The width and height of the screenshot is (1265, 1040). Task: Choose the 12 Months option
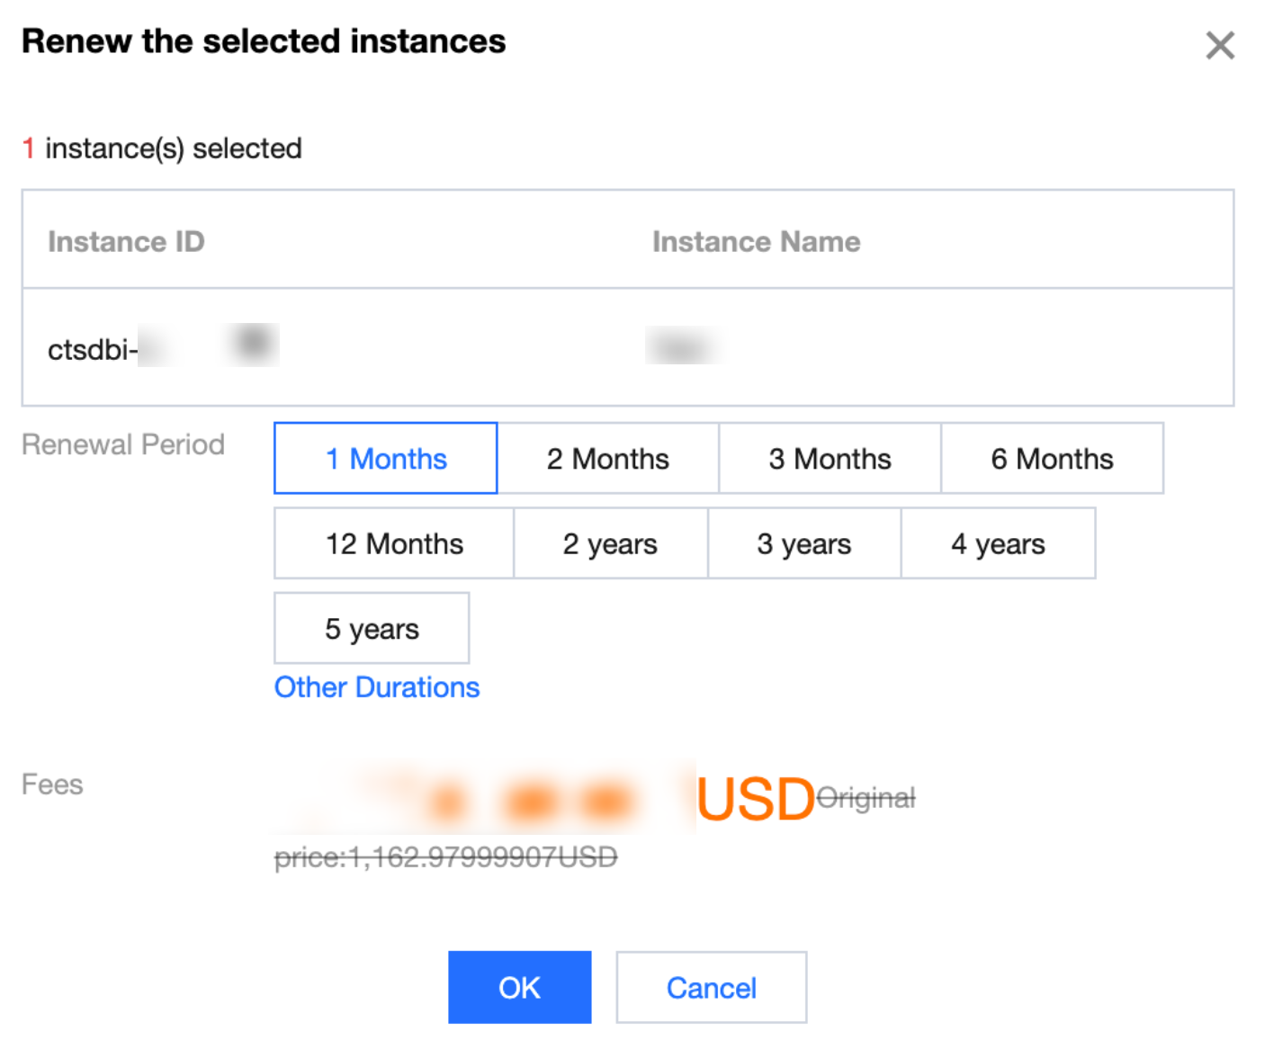click(x=394, y=543)
